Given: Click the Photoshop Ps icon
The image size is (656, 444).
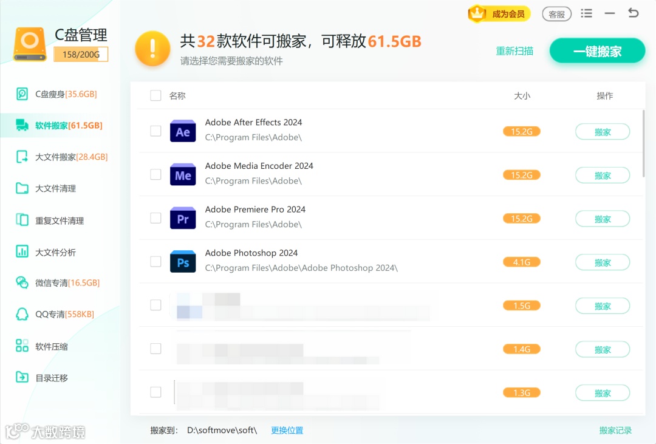Looking at the screenshot, I should click(x=183, y=262).
